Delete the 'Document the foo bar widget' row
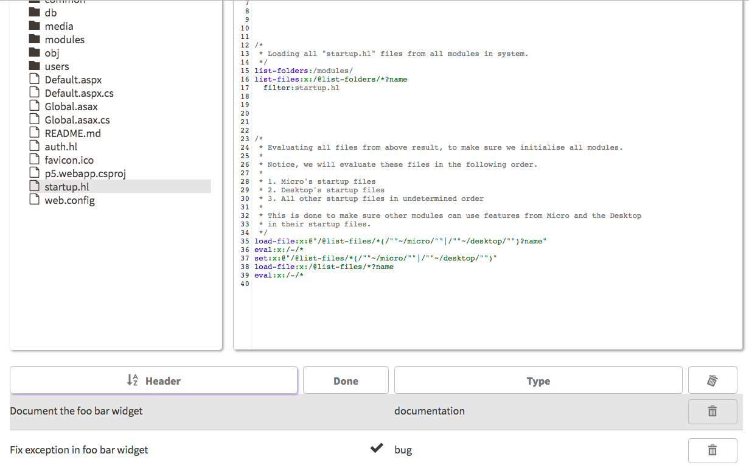The width and height of the screenshot is (749, 465). 712,411
